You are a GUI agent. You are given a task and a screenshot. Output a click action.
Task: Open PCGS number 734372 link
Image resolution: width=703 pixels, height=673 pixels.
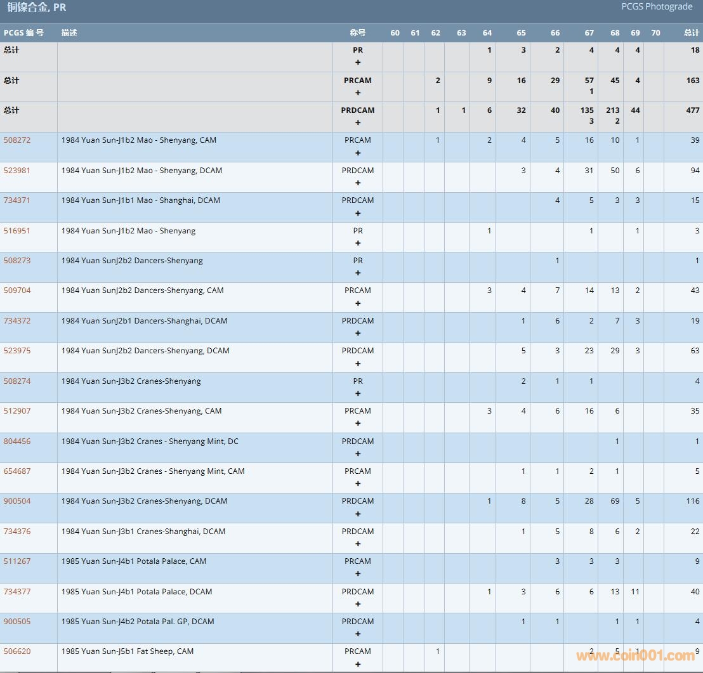[17, 321]
